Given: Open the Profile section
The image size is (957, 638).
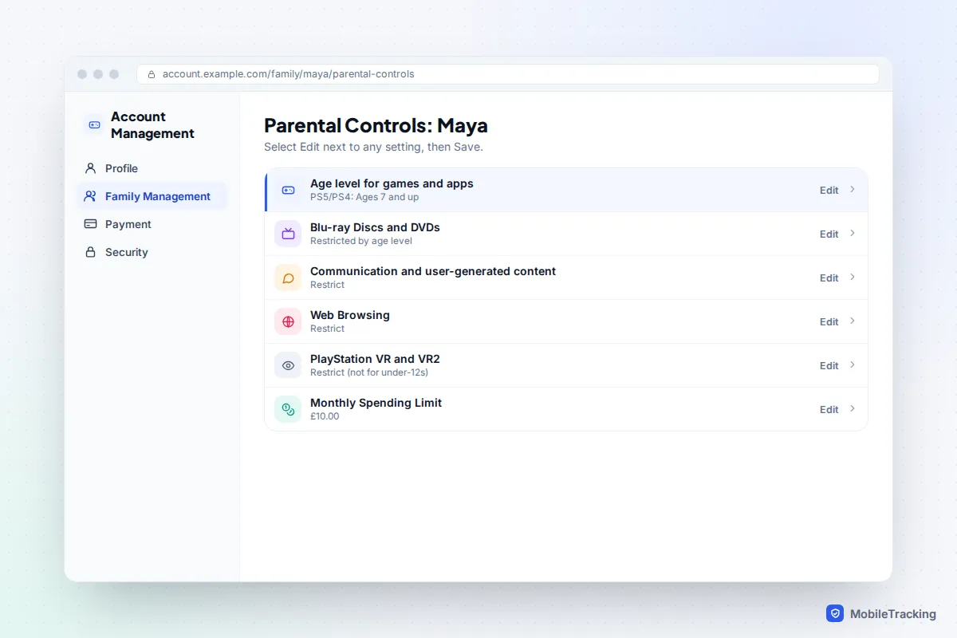Looking at the screenshot, I should [152, 168].
